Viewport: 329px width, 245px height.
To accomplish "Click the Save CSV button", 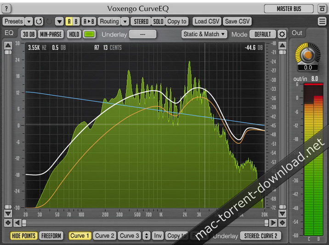I will tap(237, 22).
